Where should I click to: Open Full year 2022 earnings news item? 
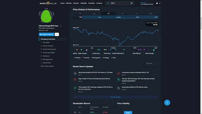coord(138,80)
